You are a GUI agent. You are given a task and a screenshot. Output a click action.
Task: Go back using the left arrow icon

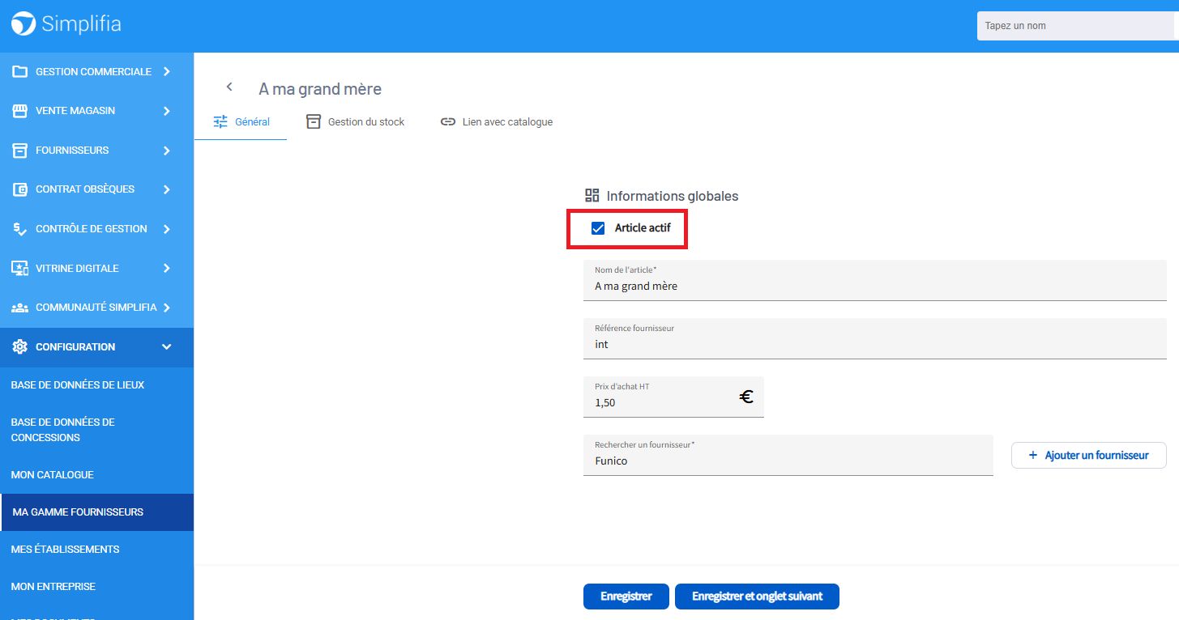coord(229,87)
